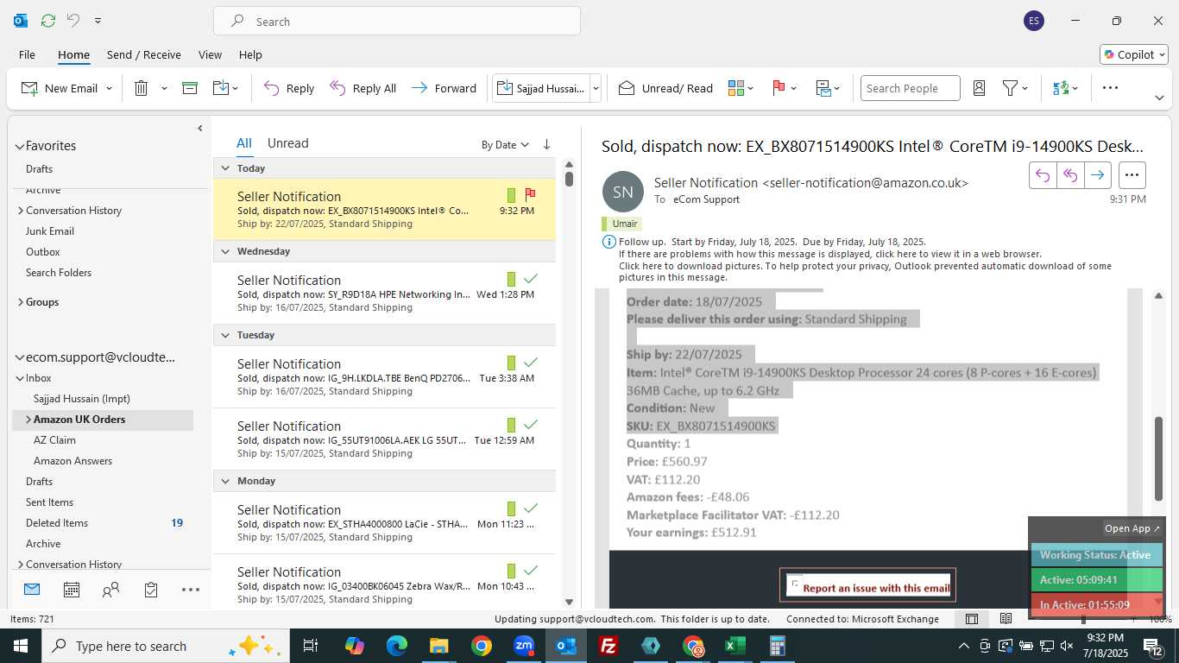Switch to Mail view in navigation bar

[x=32, y=590]
